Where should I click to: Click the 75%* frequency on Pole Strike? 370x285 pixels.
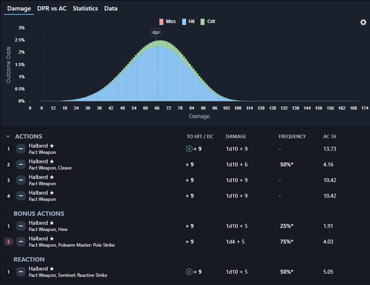[x=286, y=242]
